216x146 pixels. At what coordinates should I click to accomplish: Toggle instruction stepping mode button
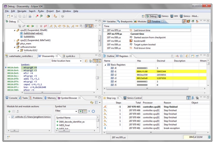pos(87,26)
